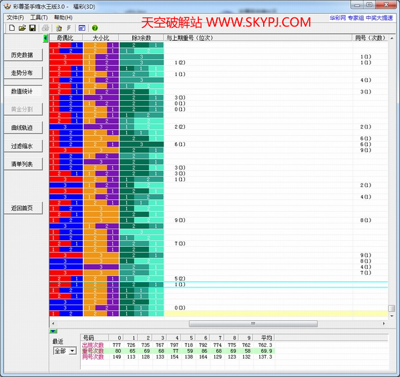Open the 工具(T) menu

[39, 17]
